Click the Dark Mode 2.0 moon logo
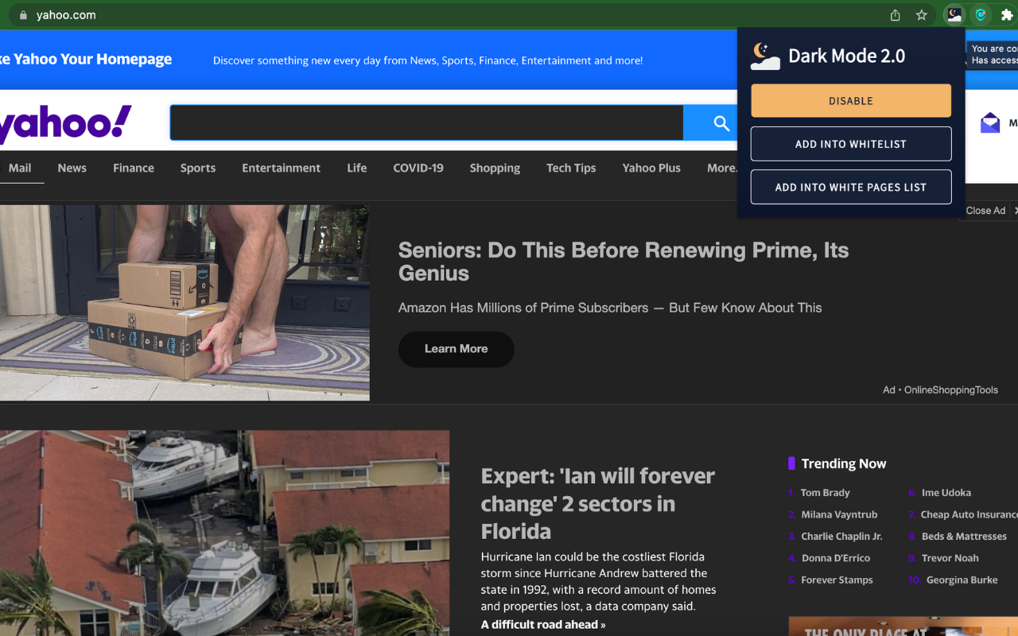Viewport: 1018px width, 636px height. (765, 56)
